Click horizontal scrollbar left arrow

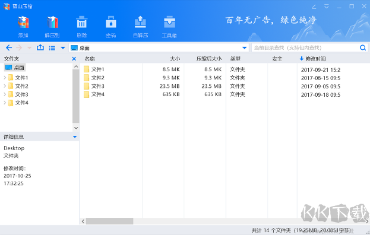pos(83,221)
